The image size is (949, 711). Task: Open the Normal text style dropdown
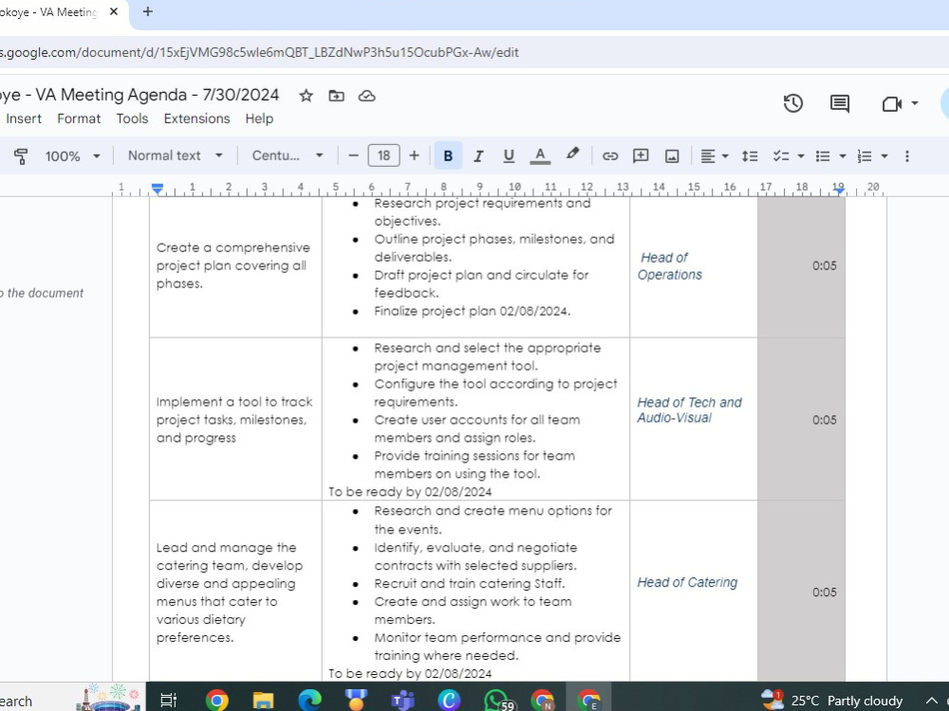176,156
